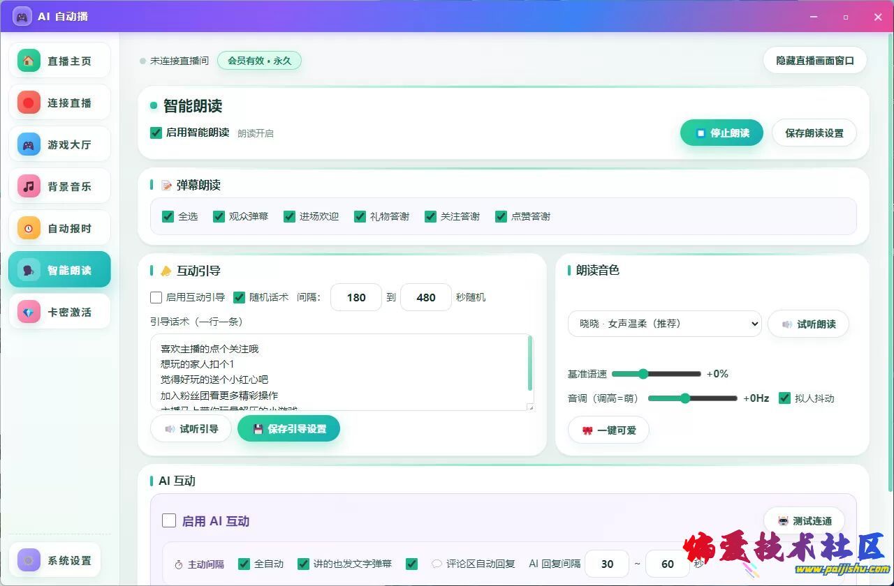The image size is (894, 586).
Task: Click the floppy disk icon on 保存引导设置
Action: tap(258, 429)
